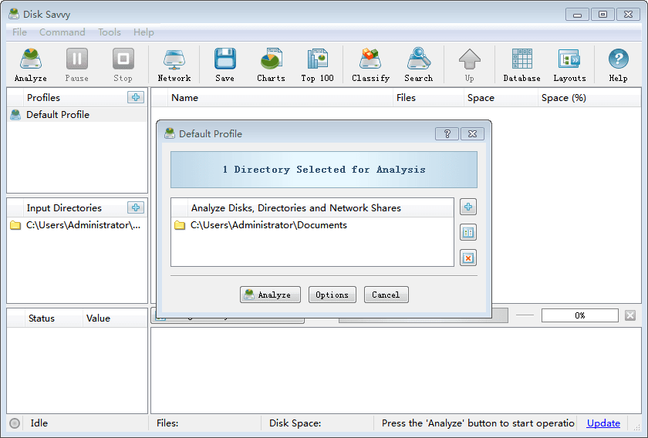The width and height of the screenshot is (648, 438).
Task: Click the 0% progress bar
Action: point(580,315)
